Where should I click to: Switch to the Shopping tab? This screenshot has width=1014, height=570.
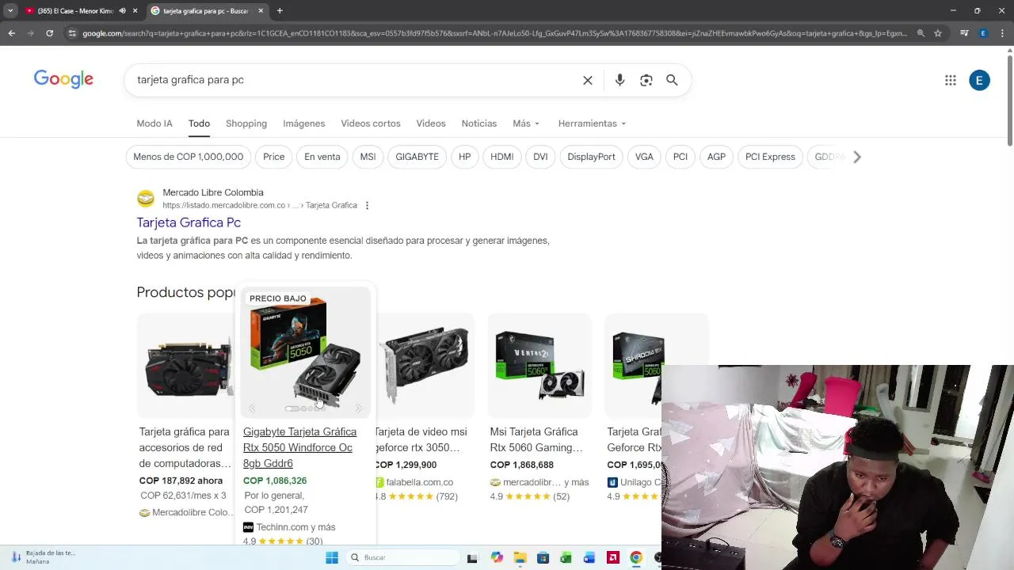pos(246,123)
